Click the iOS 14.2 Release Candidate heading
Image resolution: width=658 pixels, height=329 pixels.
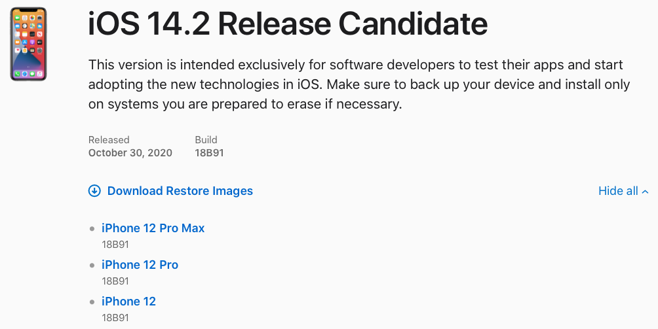[288, 24]
